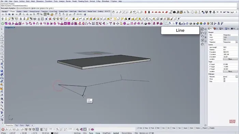Add a viewport tab with plus button
The width and height of the screenshot is (239, 134).
[32, 125]
